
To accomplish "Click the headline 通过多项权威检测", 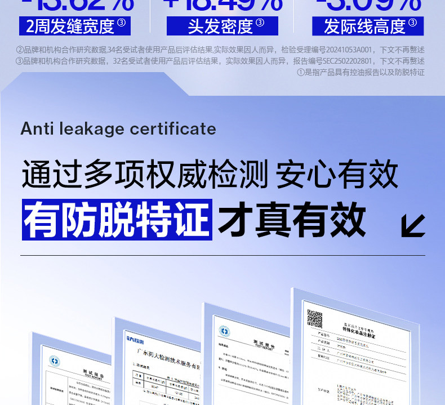I will point(145,173).
